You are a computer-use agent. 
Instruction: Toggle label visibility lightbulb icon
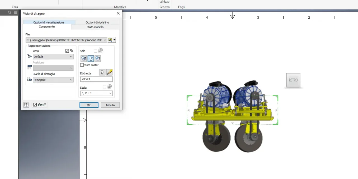point(102,72)
